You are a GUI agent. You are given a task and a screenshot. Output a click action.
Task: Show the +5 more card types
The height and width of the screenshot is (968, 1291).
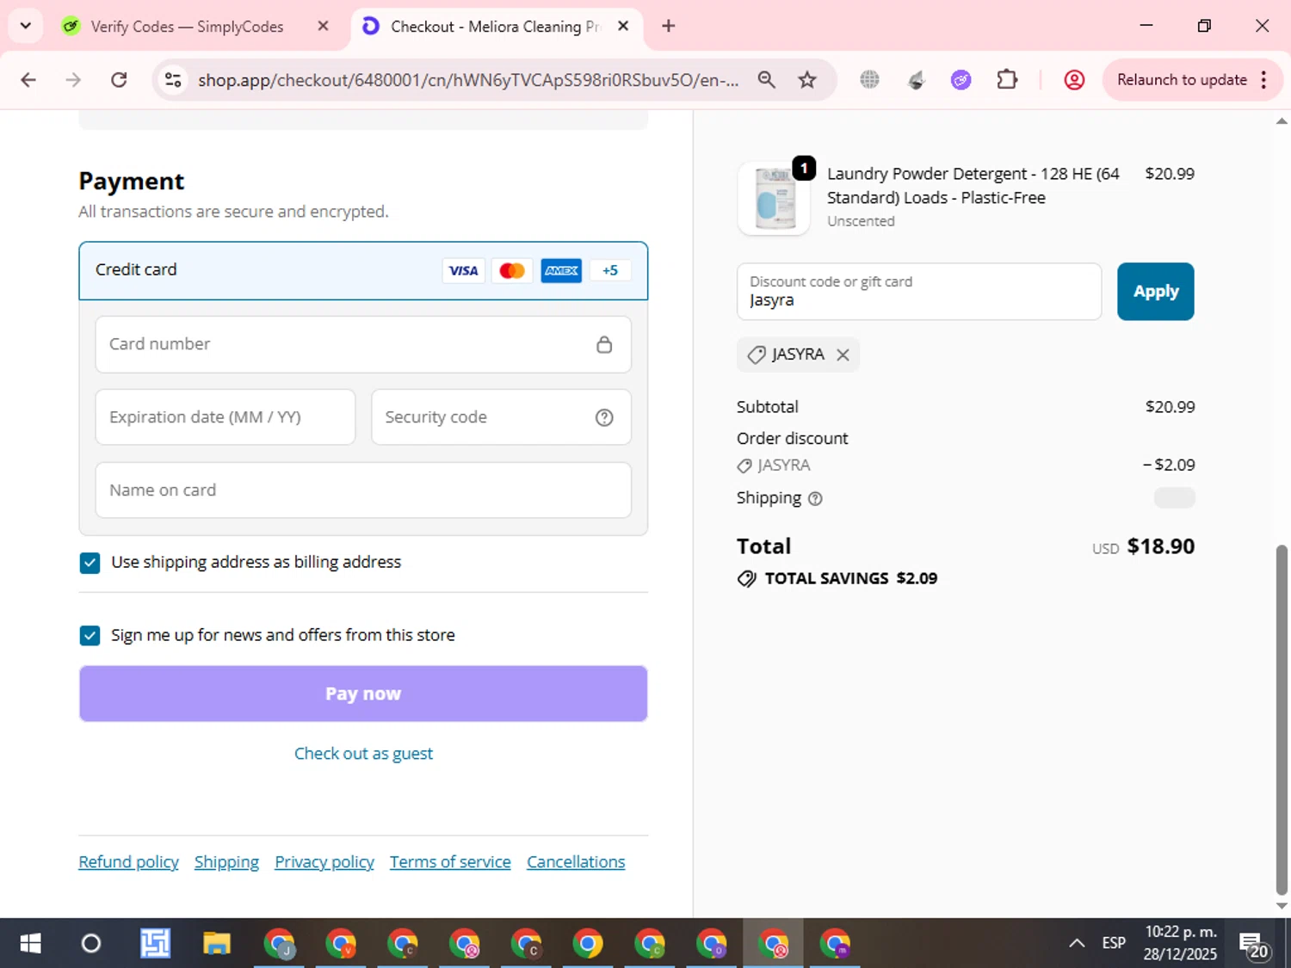(x=610, y=270)
